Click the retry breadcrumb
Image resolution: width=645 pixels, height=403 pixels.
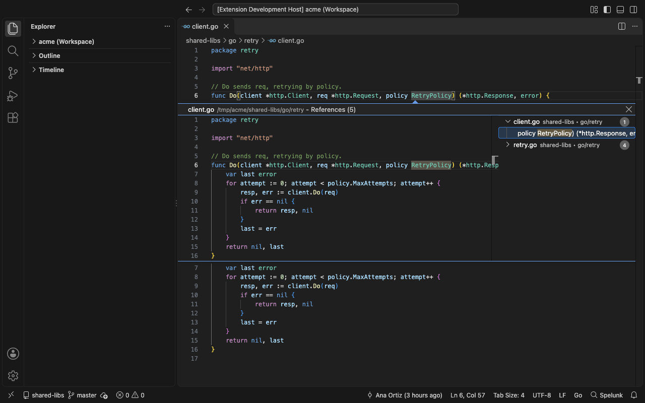click(x=251, y=41)
